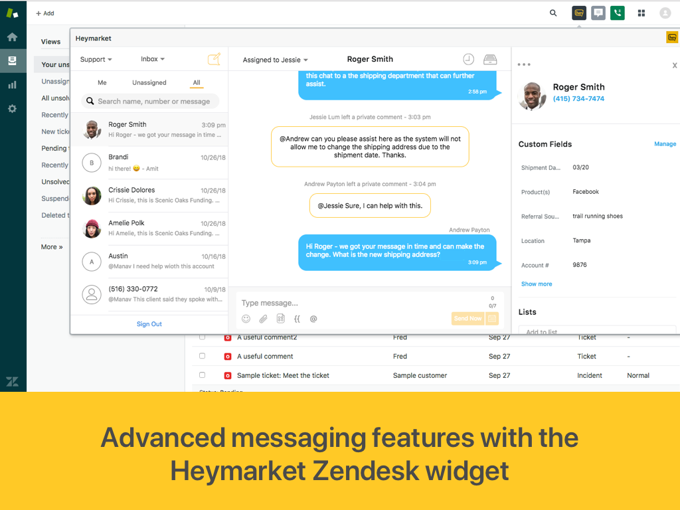Open the Inbox dropdown menu

[x=153, y=59]
